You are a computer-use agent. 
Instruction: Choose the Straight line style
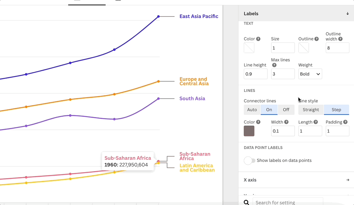pos(311,110)
